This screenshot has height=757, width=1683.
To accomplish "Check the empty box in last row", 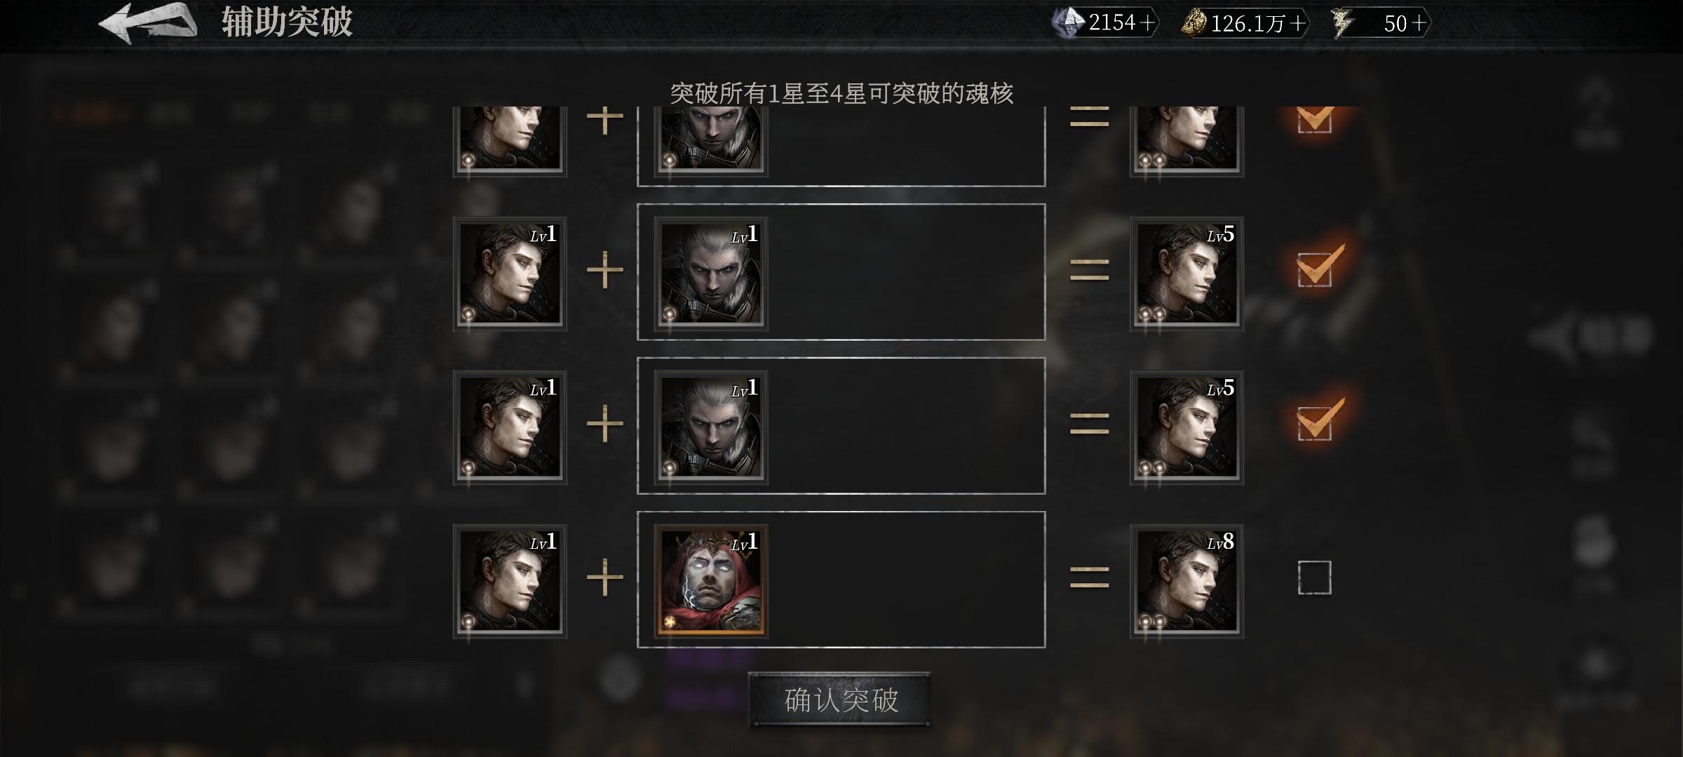I will pos(1315,578).
